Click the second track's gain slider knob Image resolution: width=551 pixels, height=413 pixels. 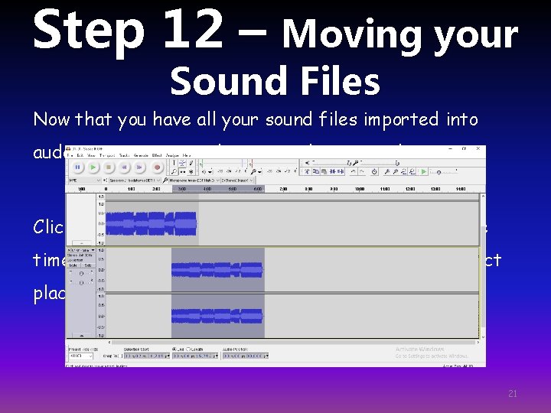[x=81, y=274]
